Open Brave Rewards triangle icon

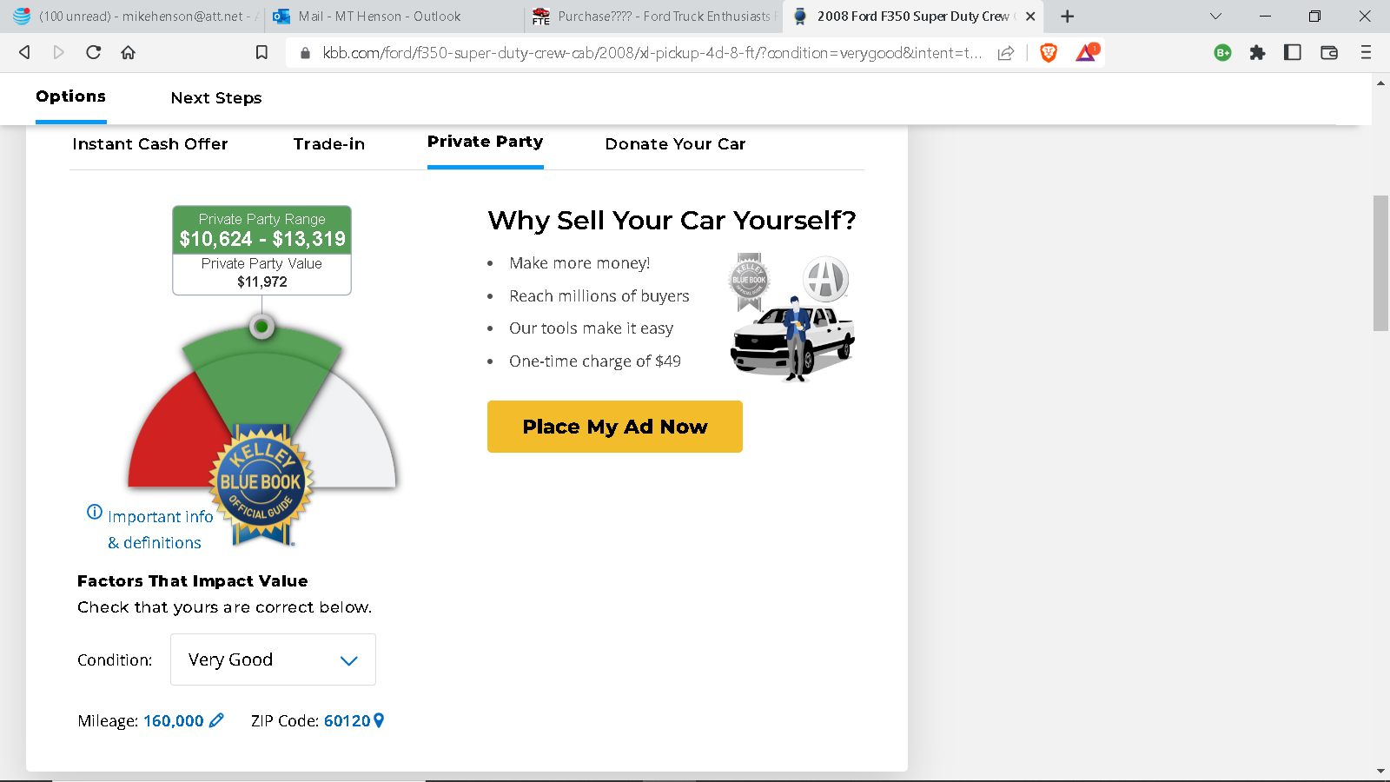(x=1086, y=52)
